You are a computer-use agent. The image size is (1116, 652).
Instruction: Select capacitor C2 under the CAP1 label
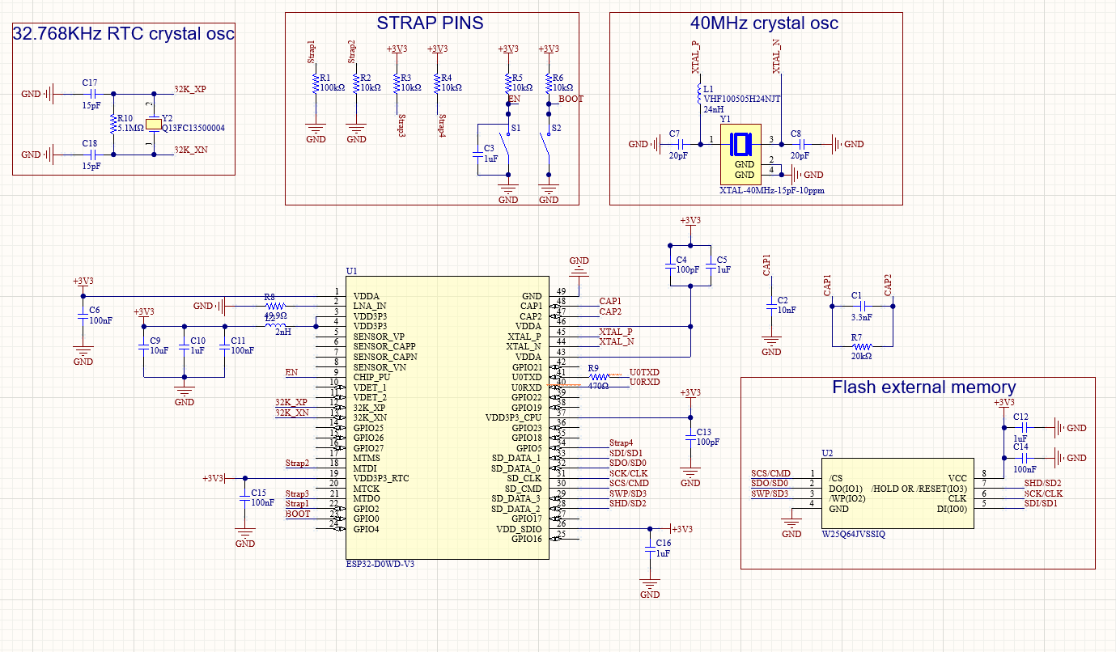point(772,307)
